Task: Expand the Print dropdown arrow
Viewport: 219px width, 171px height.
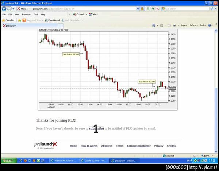Action: point(178,26)
